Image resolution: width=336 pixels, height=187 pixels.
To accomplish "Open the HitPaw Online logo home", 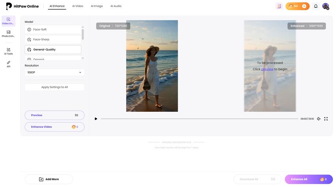I will point(22,6).
